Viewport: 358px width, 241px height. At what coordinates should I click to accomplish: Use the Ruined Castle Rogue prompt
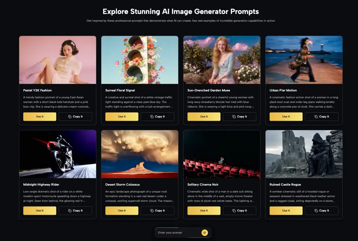tap(286, 211)
